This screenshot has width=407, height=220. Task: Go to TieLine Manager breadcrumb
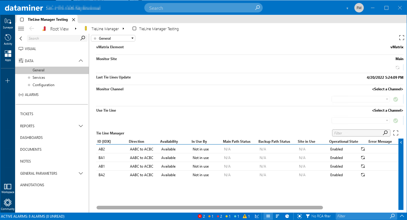click(105, 29)
